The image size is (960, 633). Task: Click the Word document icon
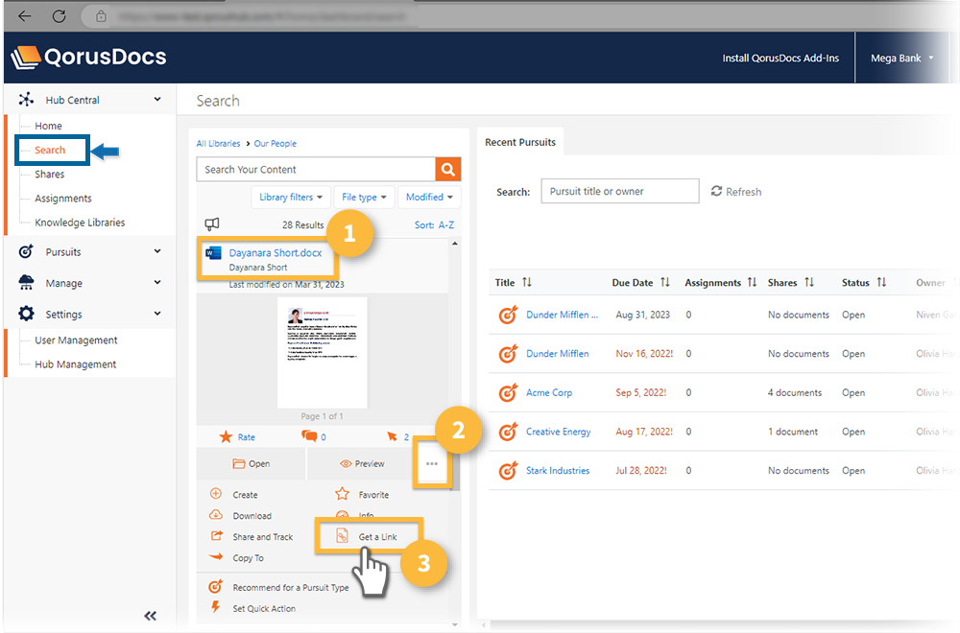pos(214,252)
